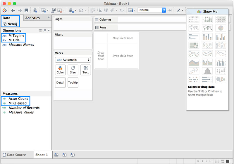Click the Dimensions view-as-list icon
Image resolution: width=234 pixels, height=164 pixels.
(41, 30)
